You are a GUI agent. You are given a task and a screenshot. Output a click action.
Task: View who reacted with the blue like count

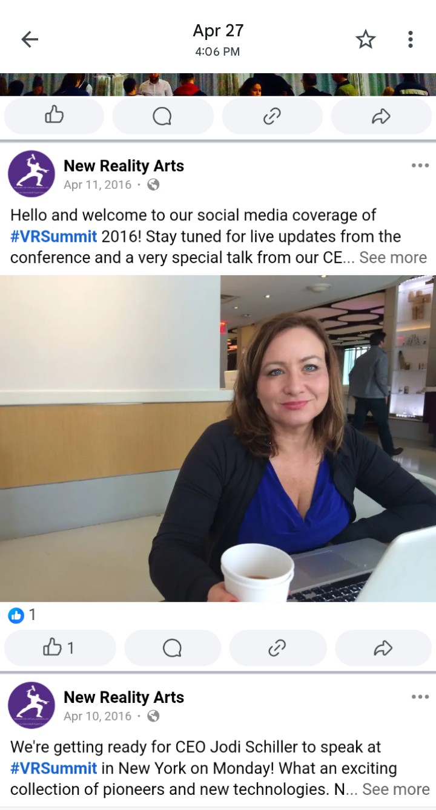click(22, 615)
